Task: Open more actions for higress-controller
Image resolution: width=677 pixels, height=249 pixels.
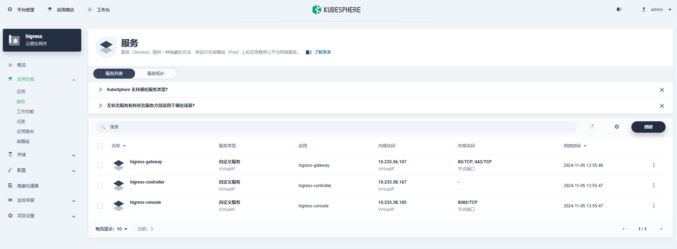Action: [654, 185]
